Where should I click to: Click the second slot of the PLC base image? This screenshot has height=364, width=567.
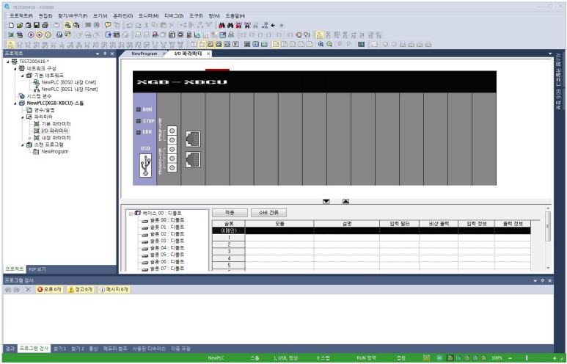[x=193, y=139]
